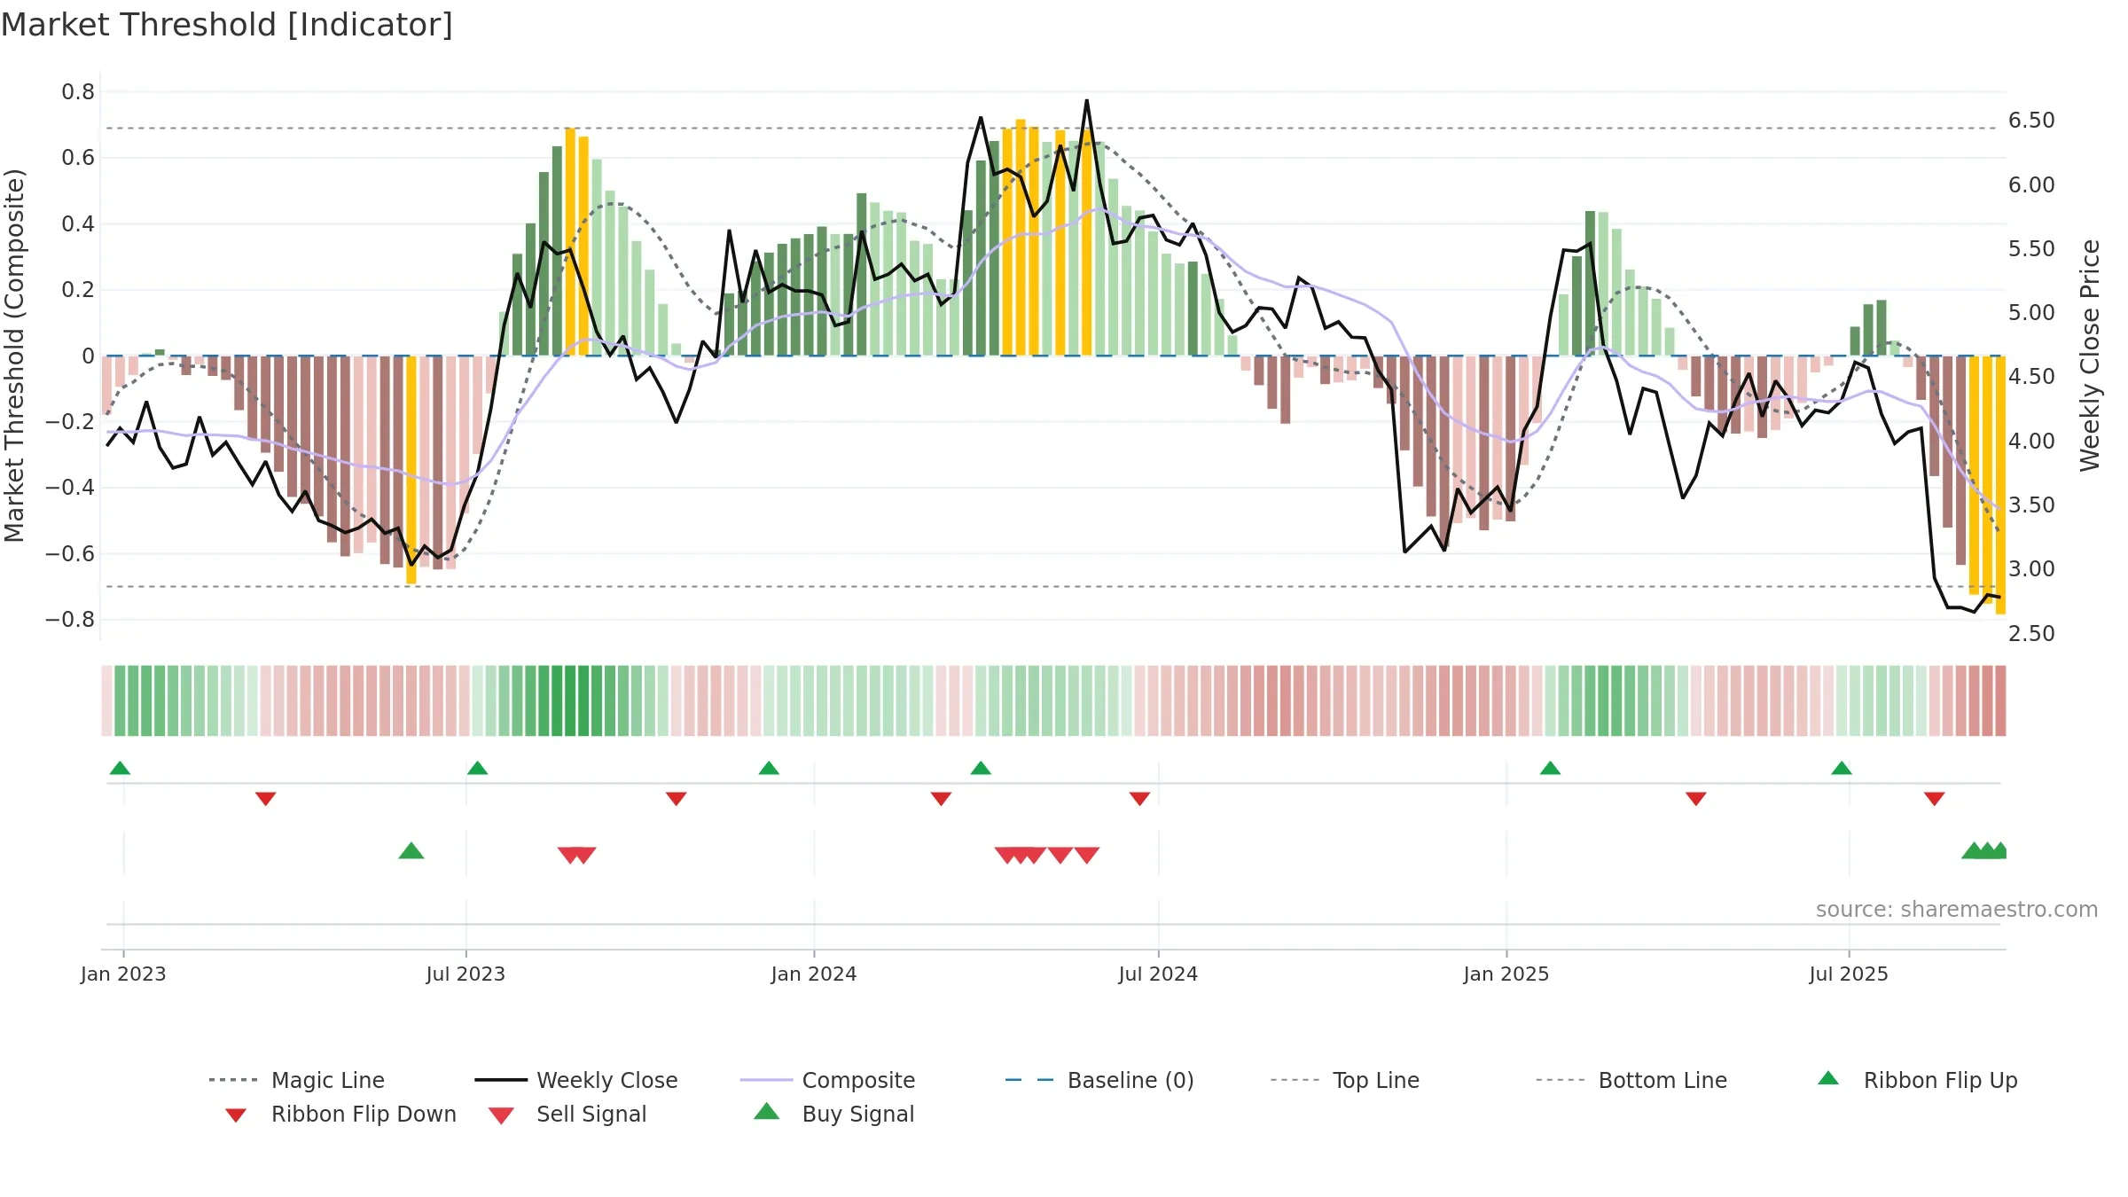
Task: Click the ribbon flip up marker just after Jul 2023
Action: coord(477,768)
